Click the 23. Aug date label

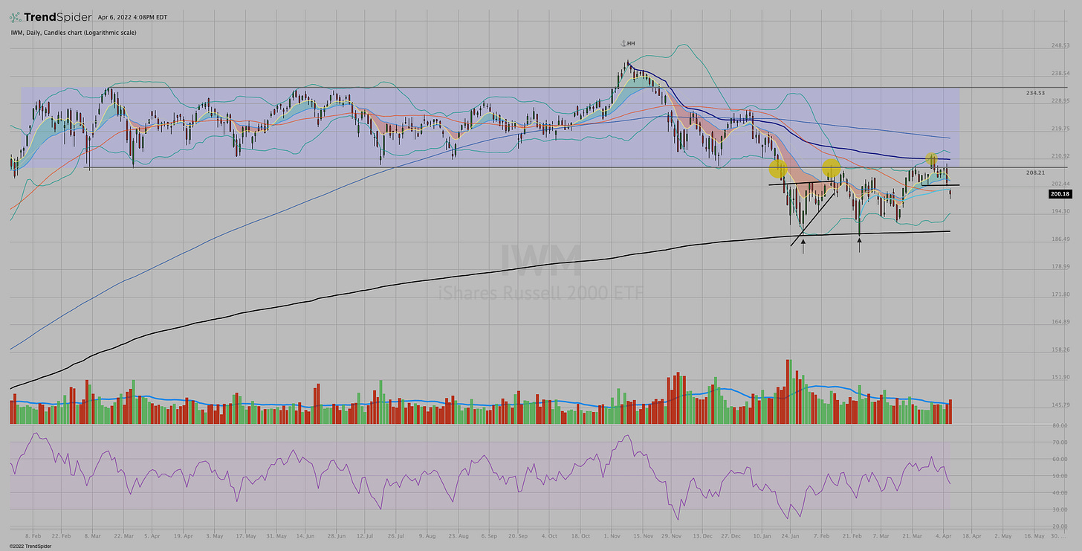coord(460,535)
